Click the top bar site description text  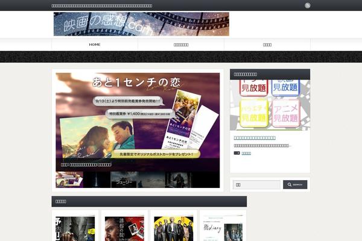102,5
